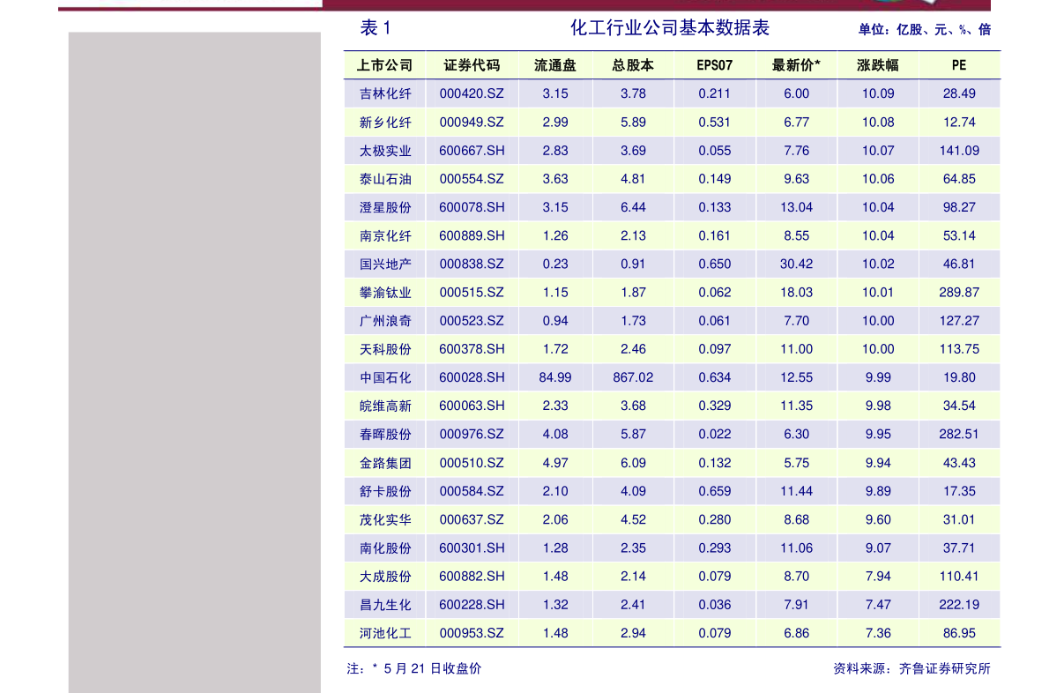
Task: Select company name 攀渝钛业
Action: pyautogui.click(x=384, y=293)
